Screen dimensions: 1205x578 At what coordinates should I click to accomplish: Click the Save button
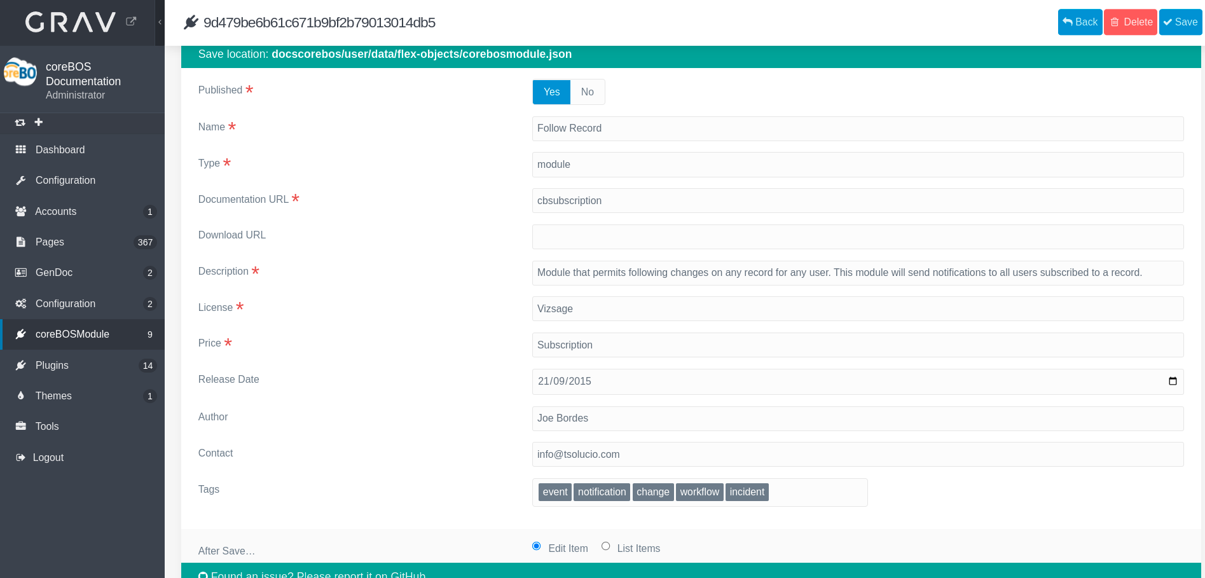1180,22
